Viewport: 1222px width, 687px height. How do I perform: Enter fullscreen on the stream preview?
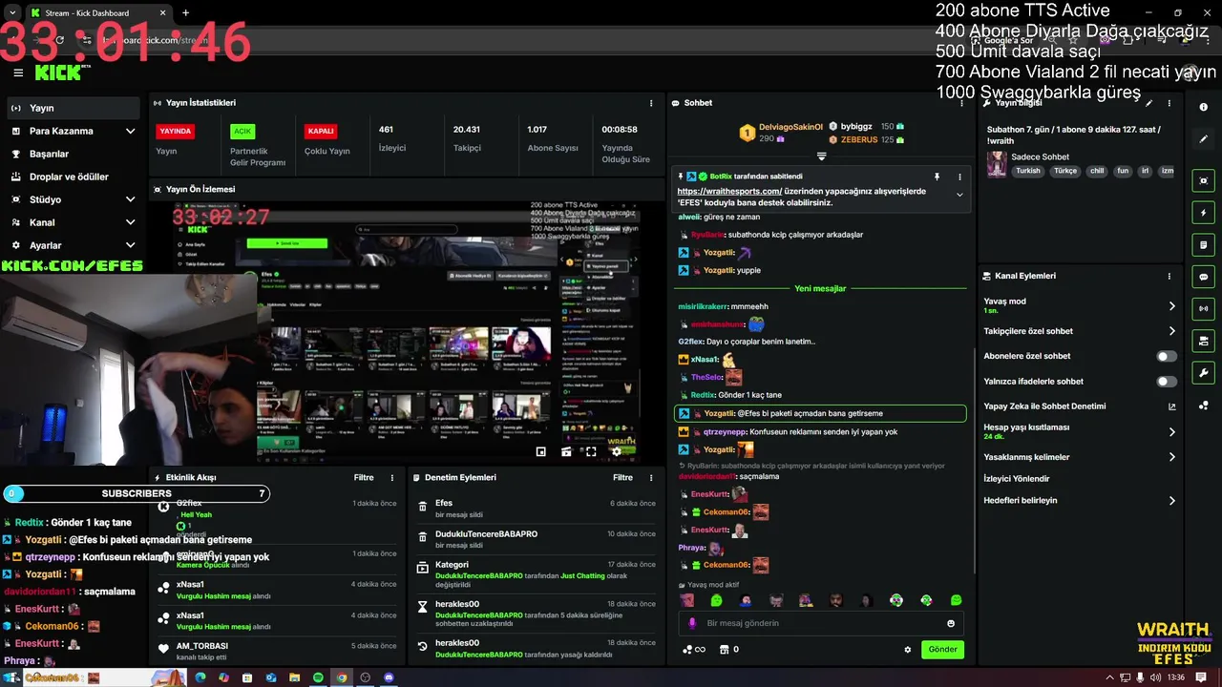[x=591, y=452]
